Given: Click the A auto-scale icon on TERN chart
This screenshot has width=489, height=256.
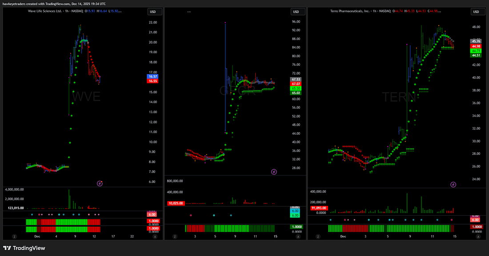Looking at the screenshot, I should tap(478, 236).
